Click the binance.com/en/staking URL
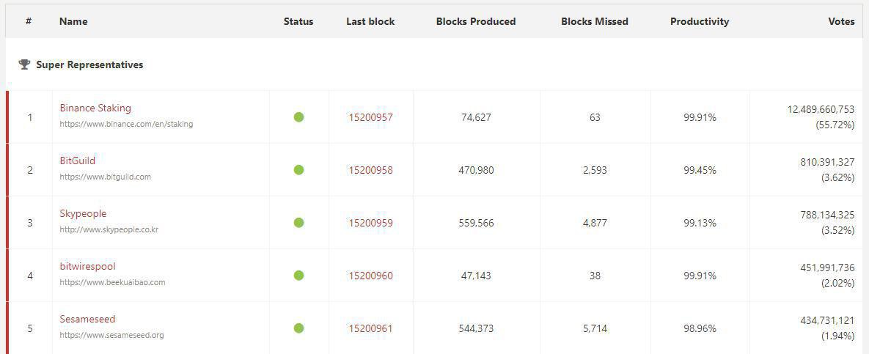869x354 pixels. 126,124
